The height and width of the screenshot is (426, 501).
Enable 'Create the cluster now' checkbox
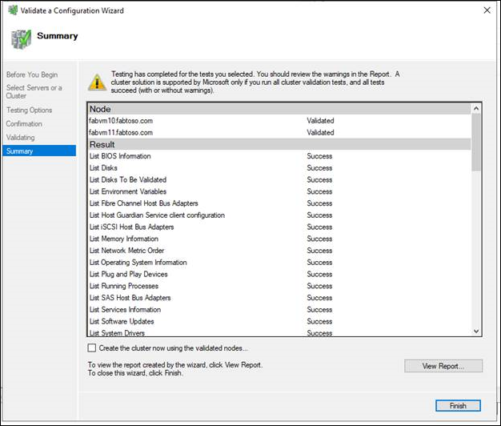pos(92,348)
